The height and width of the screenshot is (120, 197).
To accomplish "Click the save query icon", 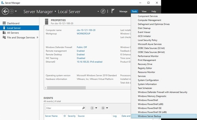I will pos(103,108).
